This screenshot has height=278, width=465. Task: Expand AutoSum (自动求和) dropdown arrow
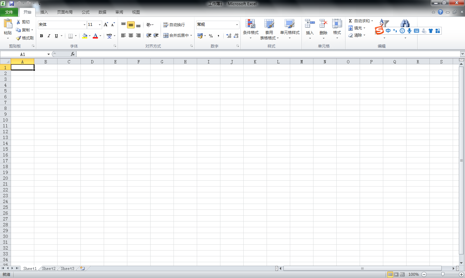372,21
